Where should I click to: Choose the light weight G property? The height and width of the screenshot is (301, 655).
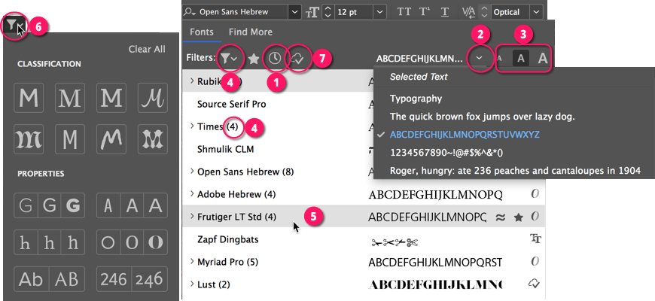[x=26, y=206]
